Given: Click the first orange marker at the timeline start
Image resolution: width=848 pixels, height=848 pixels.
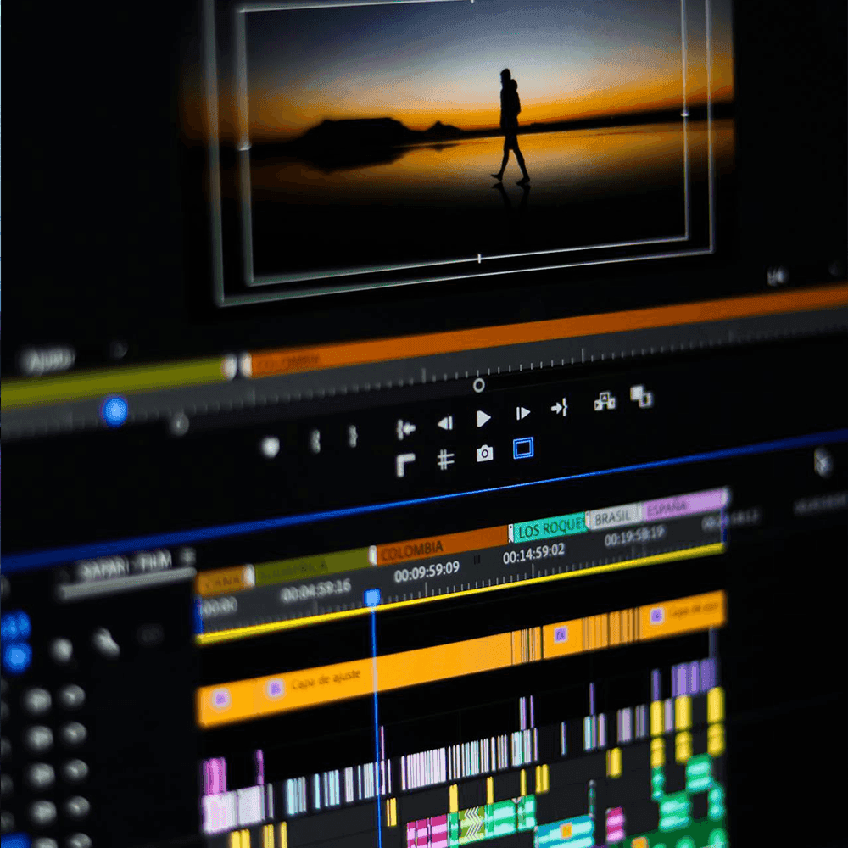Looking at the screenshot, I should click(x=223, y=580).
